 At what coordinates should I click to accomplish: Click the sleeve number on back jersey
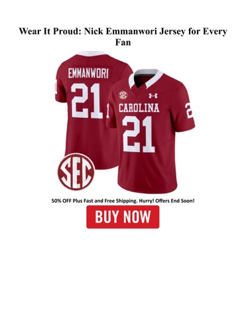point(55,87)
